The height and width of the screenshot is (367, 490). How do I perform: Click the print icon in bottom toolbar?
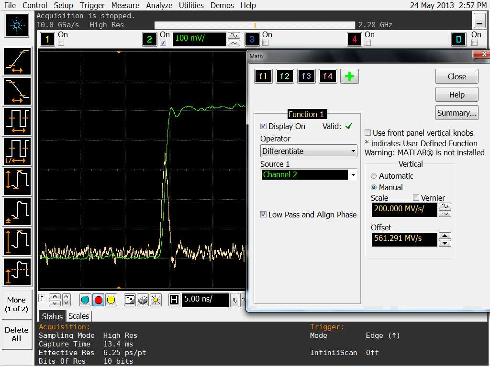143,300
